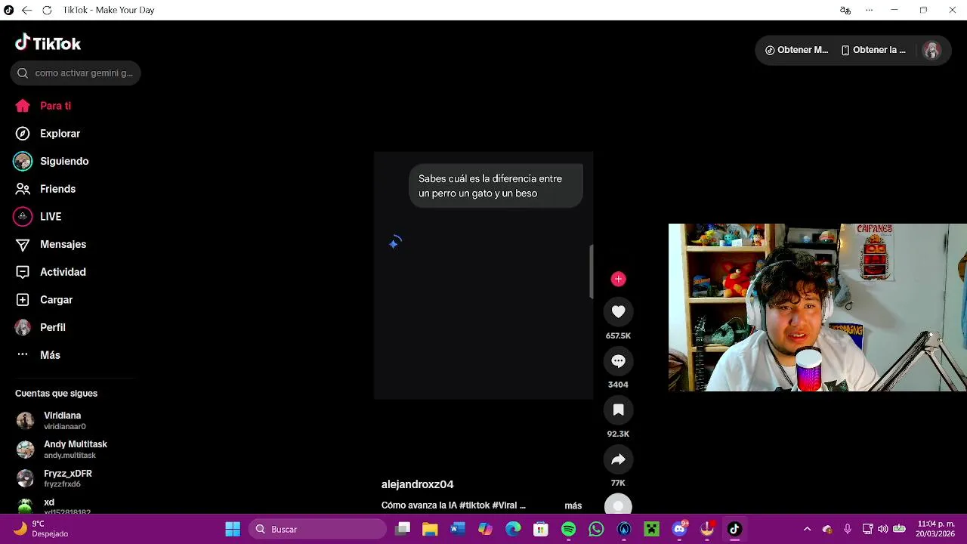Click the microphone tray icon

click(848, 529)
